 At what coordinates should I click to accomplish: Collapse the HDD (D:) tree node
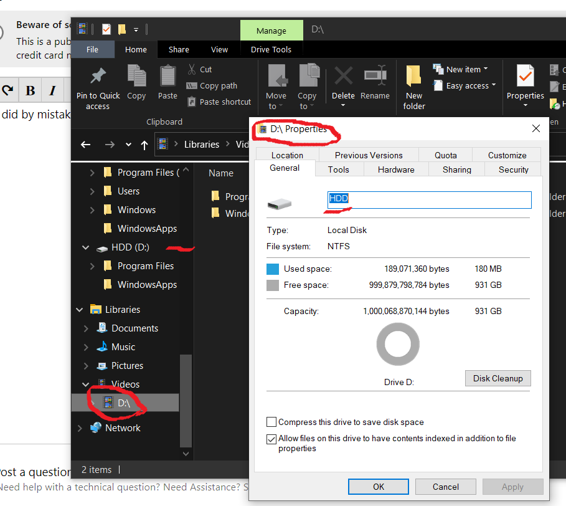pyautogui.click(x=85, y=247)
